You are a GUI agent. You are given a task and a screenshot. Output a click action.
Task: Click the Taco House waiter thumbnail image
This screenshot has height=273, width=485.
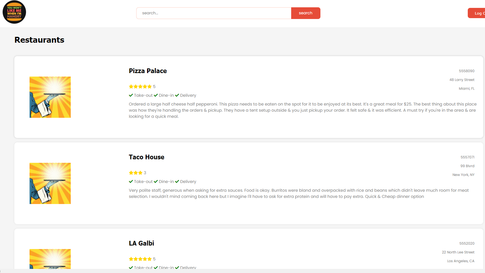tap(50, 183)
